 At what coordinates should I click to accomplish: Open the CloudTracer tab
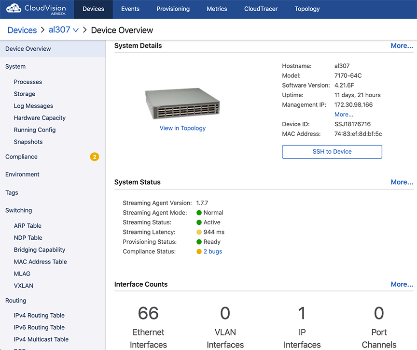tap(261, 9)
